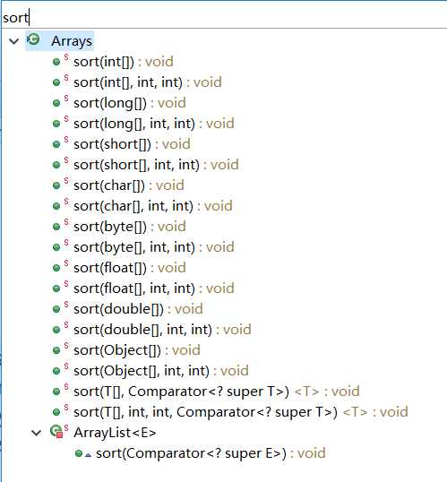Screen dimensions: 447x482
Task: Click public method icon of sort(int[])
Action: (x=56, y=63)
